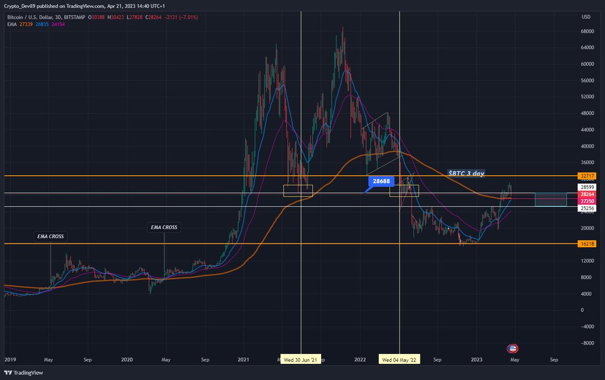The width and height of the screenshot is (605, 380).
Task: Click the 2023 label on the time axis
Action: pyautogui.click(x=476, y=360)
